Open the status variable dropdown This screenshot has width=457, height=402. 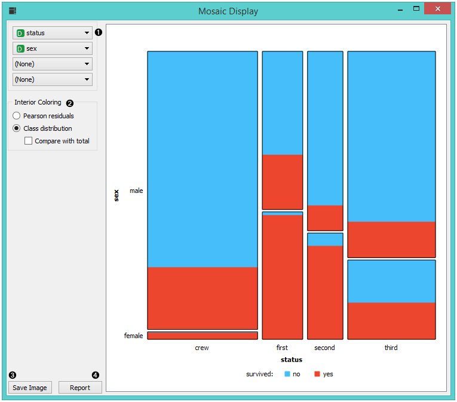pos(53,33)
